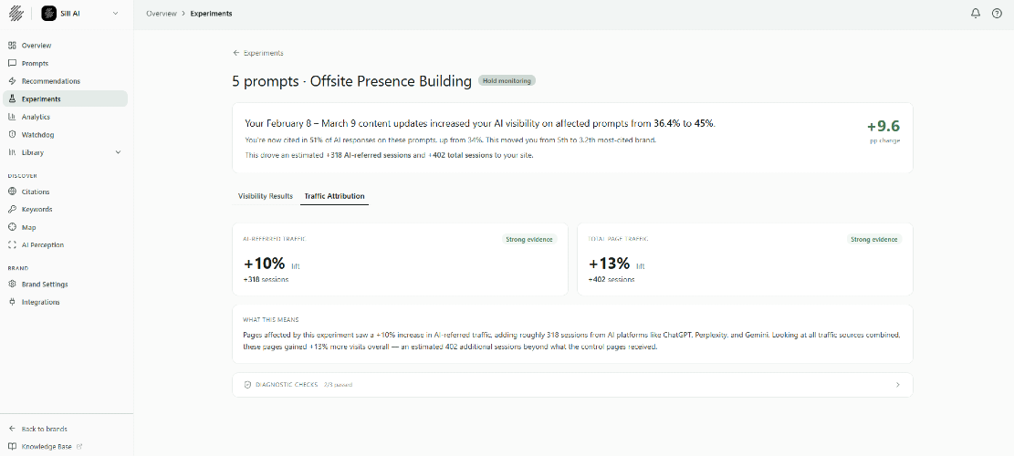Screen dimensions: 1014x456
Task: Open Brand Settings in the sidebar
Action: [45, 285]
